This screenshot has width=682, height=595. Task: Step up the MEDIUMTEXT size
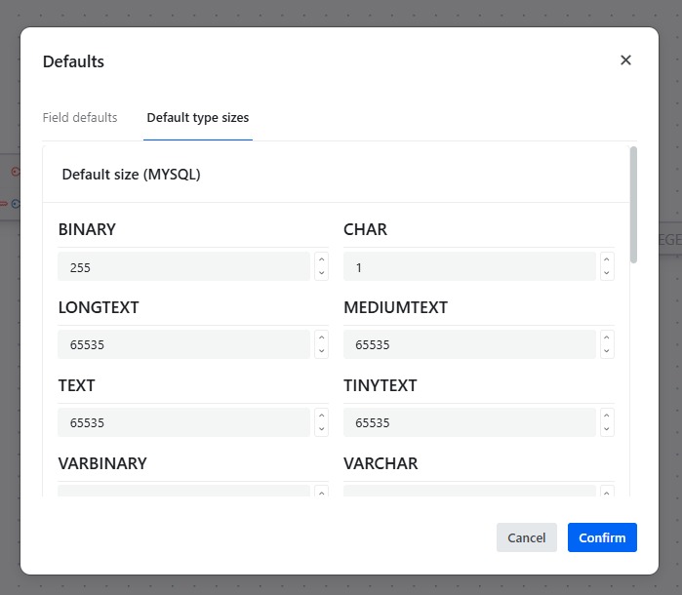pyautogui.click(x=607, y=337)
